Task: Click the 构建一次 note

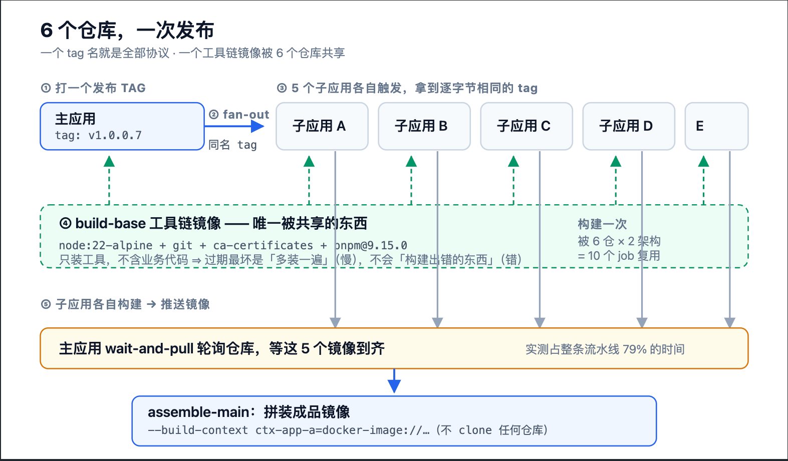Action: [602, 224]
